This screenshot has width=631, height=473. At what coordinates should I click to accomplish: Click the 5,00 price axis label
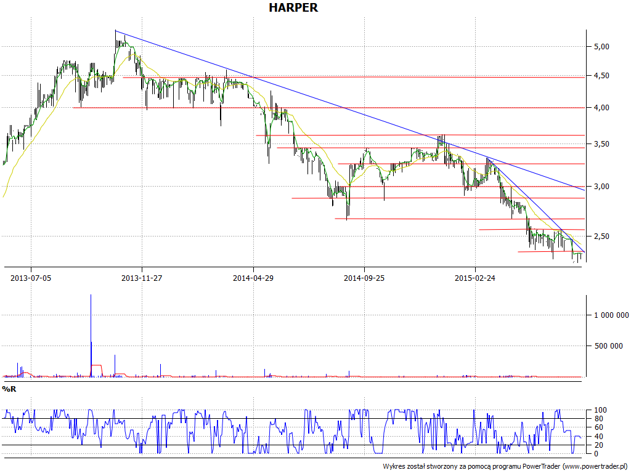click(601, 47)
